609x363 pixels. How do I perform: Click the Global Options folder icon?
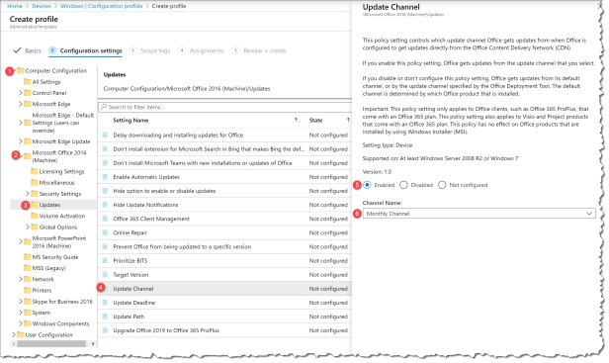coord(35,227)
